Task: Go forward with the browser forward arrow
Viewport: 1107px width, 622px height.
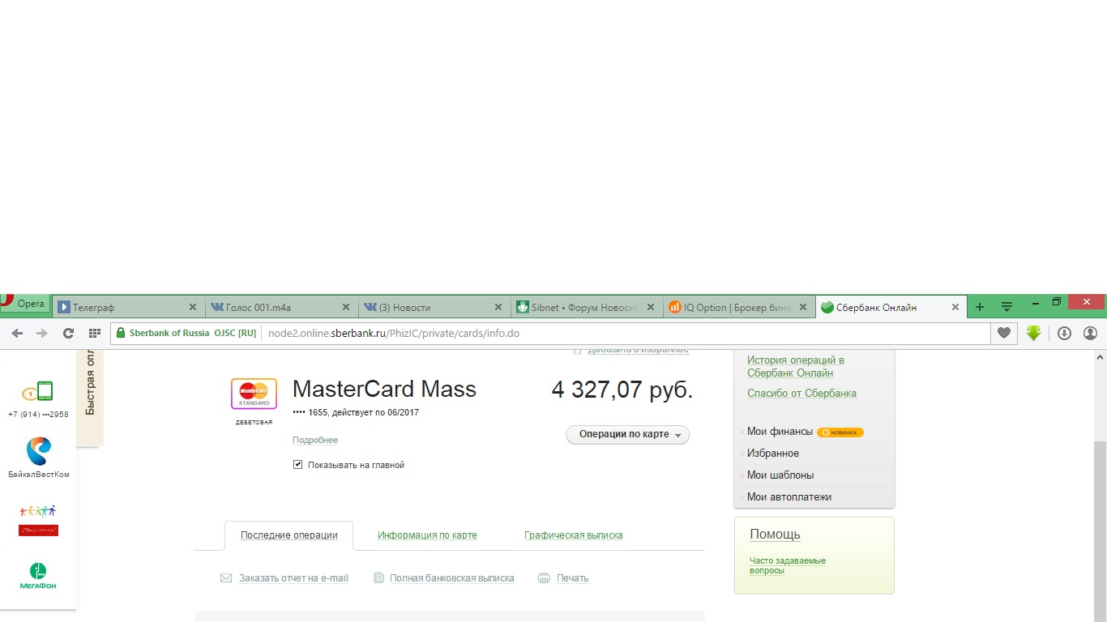Action: click(42, 333)
